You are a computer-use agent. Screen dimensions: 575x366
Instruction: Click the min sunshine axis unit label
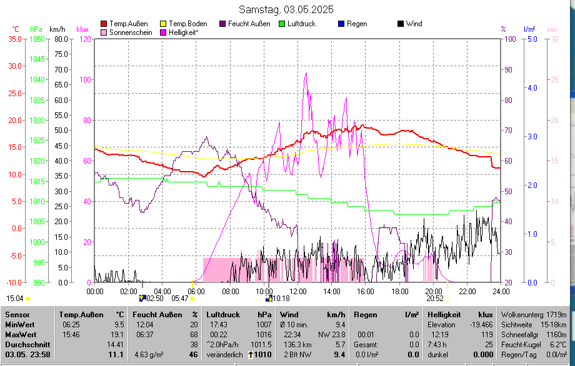click(552, 29)
